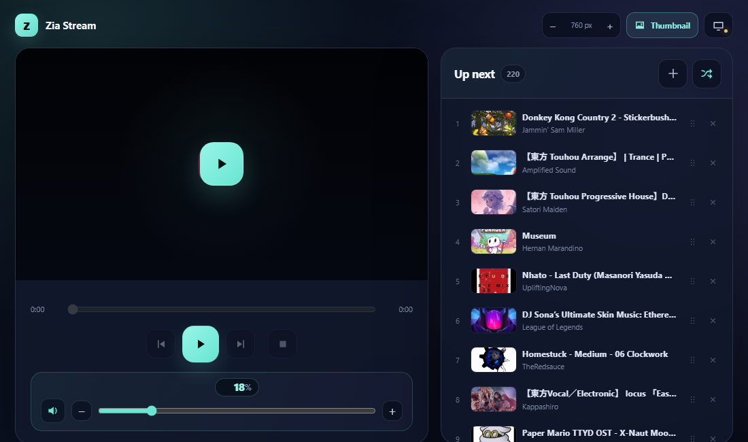Skip to previous track
This screenshot has height=442, width=748.
point(160,344)
